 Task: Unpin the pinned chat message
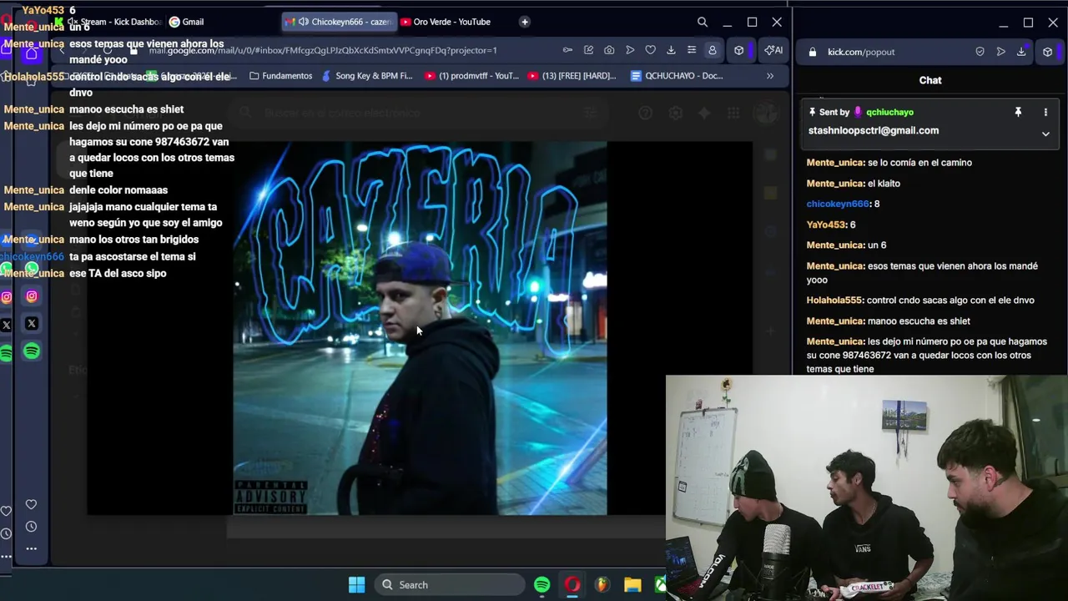pos(1018,112)
